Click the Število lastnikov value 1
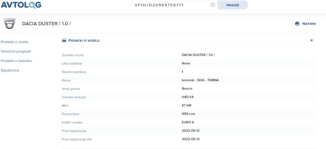Viewport: 326px width, 149px height. (182, 72)
